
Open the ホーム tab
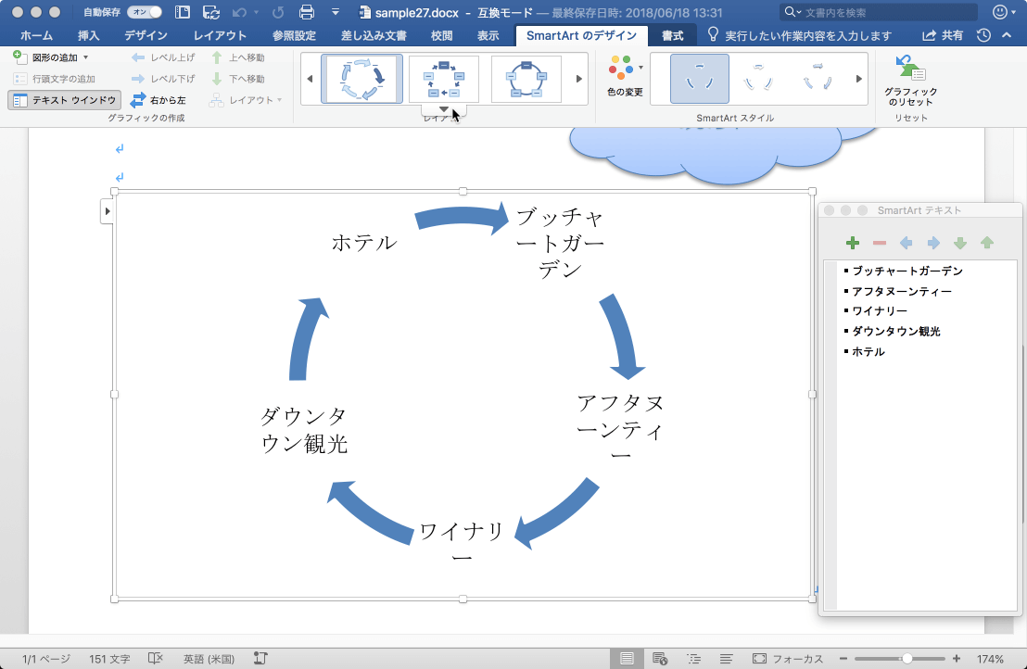click(x=37, y=35)
